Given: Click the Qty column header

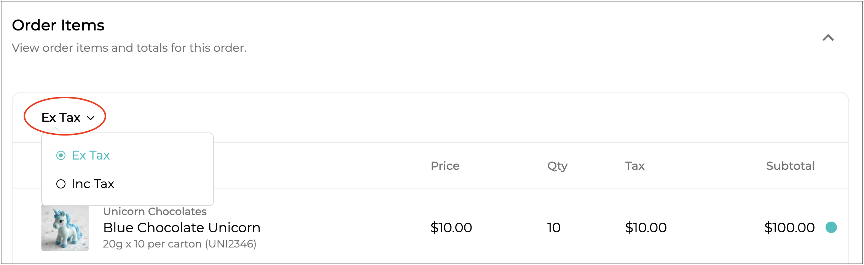Looking at the screenshot, I should pyautogui.click(x=557, y=166).
